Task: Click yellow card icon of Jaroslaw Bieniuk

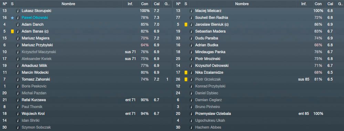Action: [x=186, y=24]
